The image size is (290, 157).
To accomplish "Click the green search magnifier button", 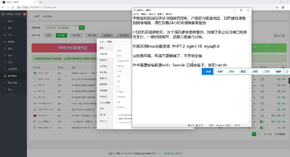I will click(82, 28).
